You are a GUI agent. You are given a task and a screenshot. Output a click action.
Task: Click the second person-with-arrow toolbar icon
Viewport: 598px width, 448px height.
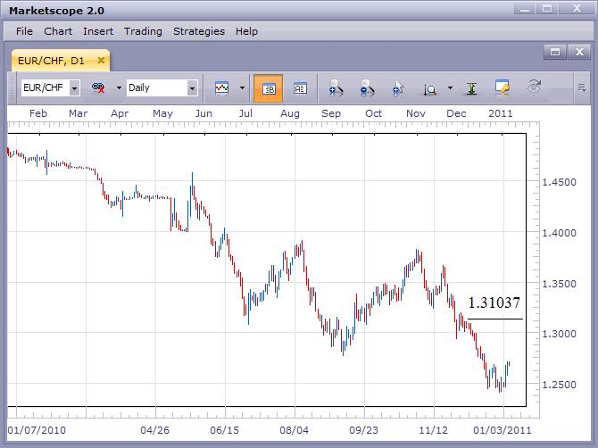click(x=367, y=88)
